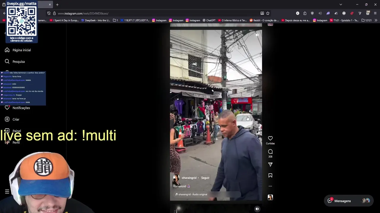Click the purple ghost extension icon

point(328,13)
